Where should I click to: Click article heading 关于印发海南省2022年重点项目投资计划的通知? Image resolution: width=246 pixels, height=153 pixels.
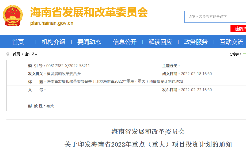coord(148,144)
